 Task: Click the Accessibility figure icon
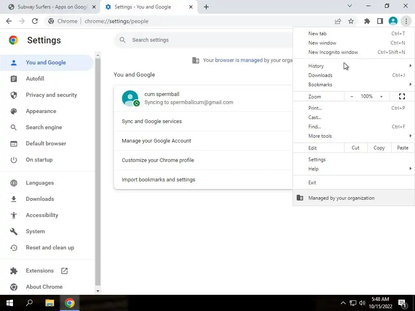click(x=14, y=215)
